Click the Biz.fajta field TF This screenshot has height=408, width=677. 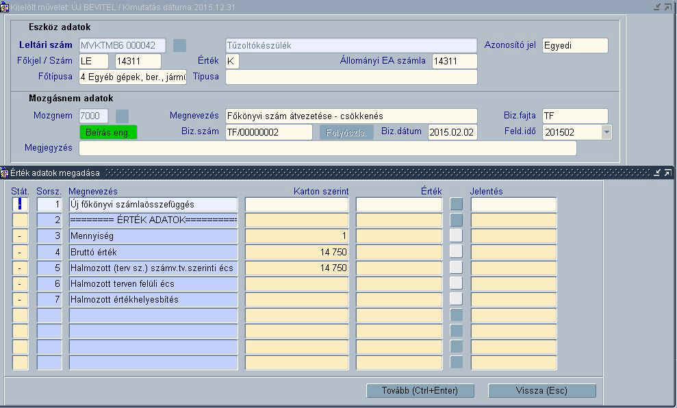pyautogui.click(x=575, y=116)
